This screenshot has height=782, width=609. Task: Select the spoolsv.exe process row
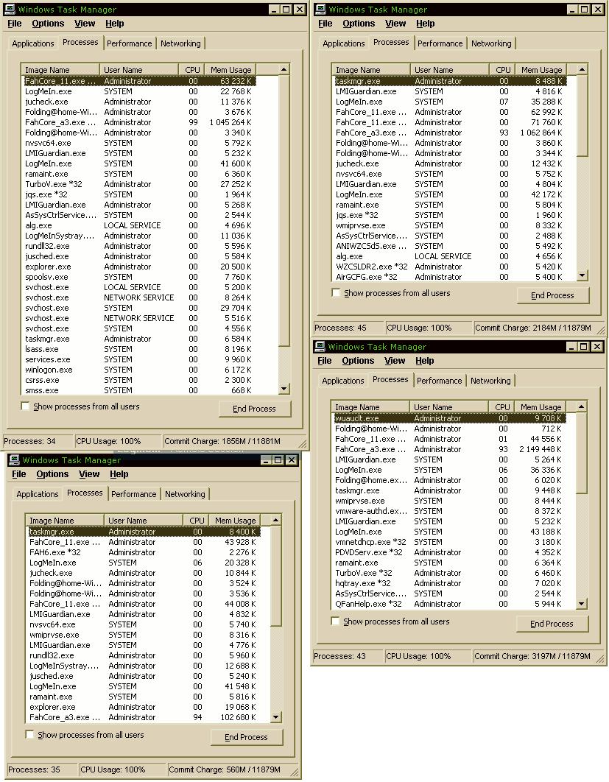138,277
